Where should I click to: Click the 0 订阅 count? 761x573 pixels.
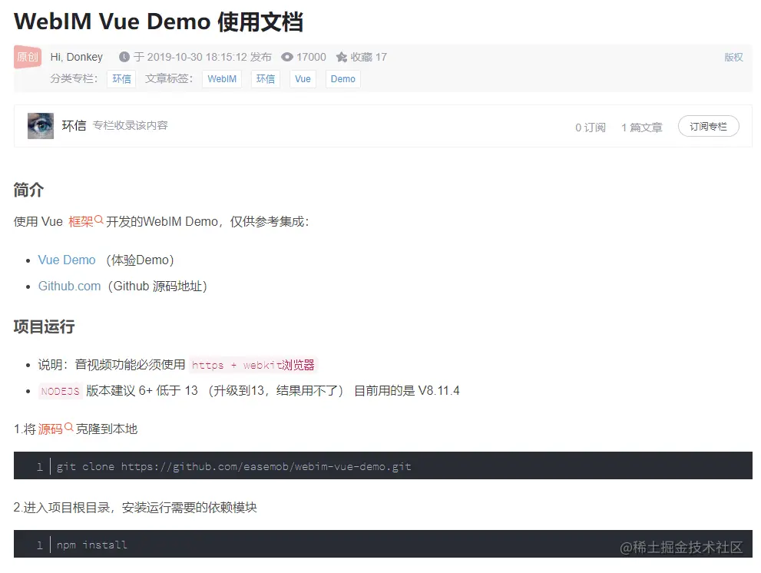tap(591, 128)
